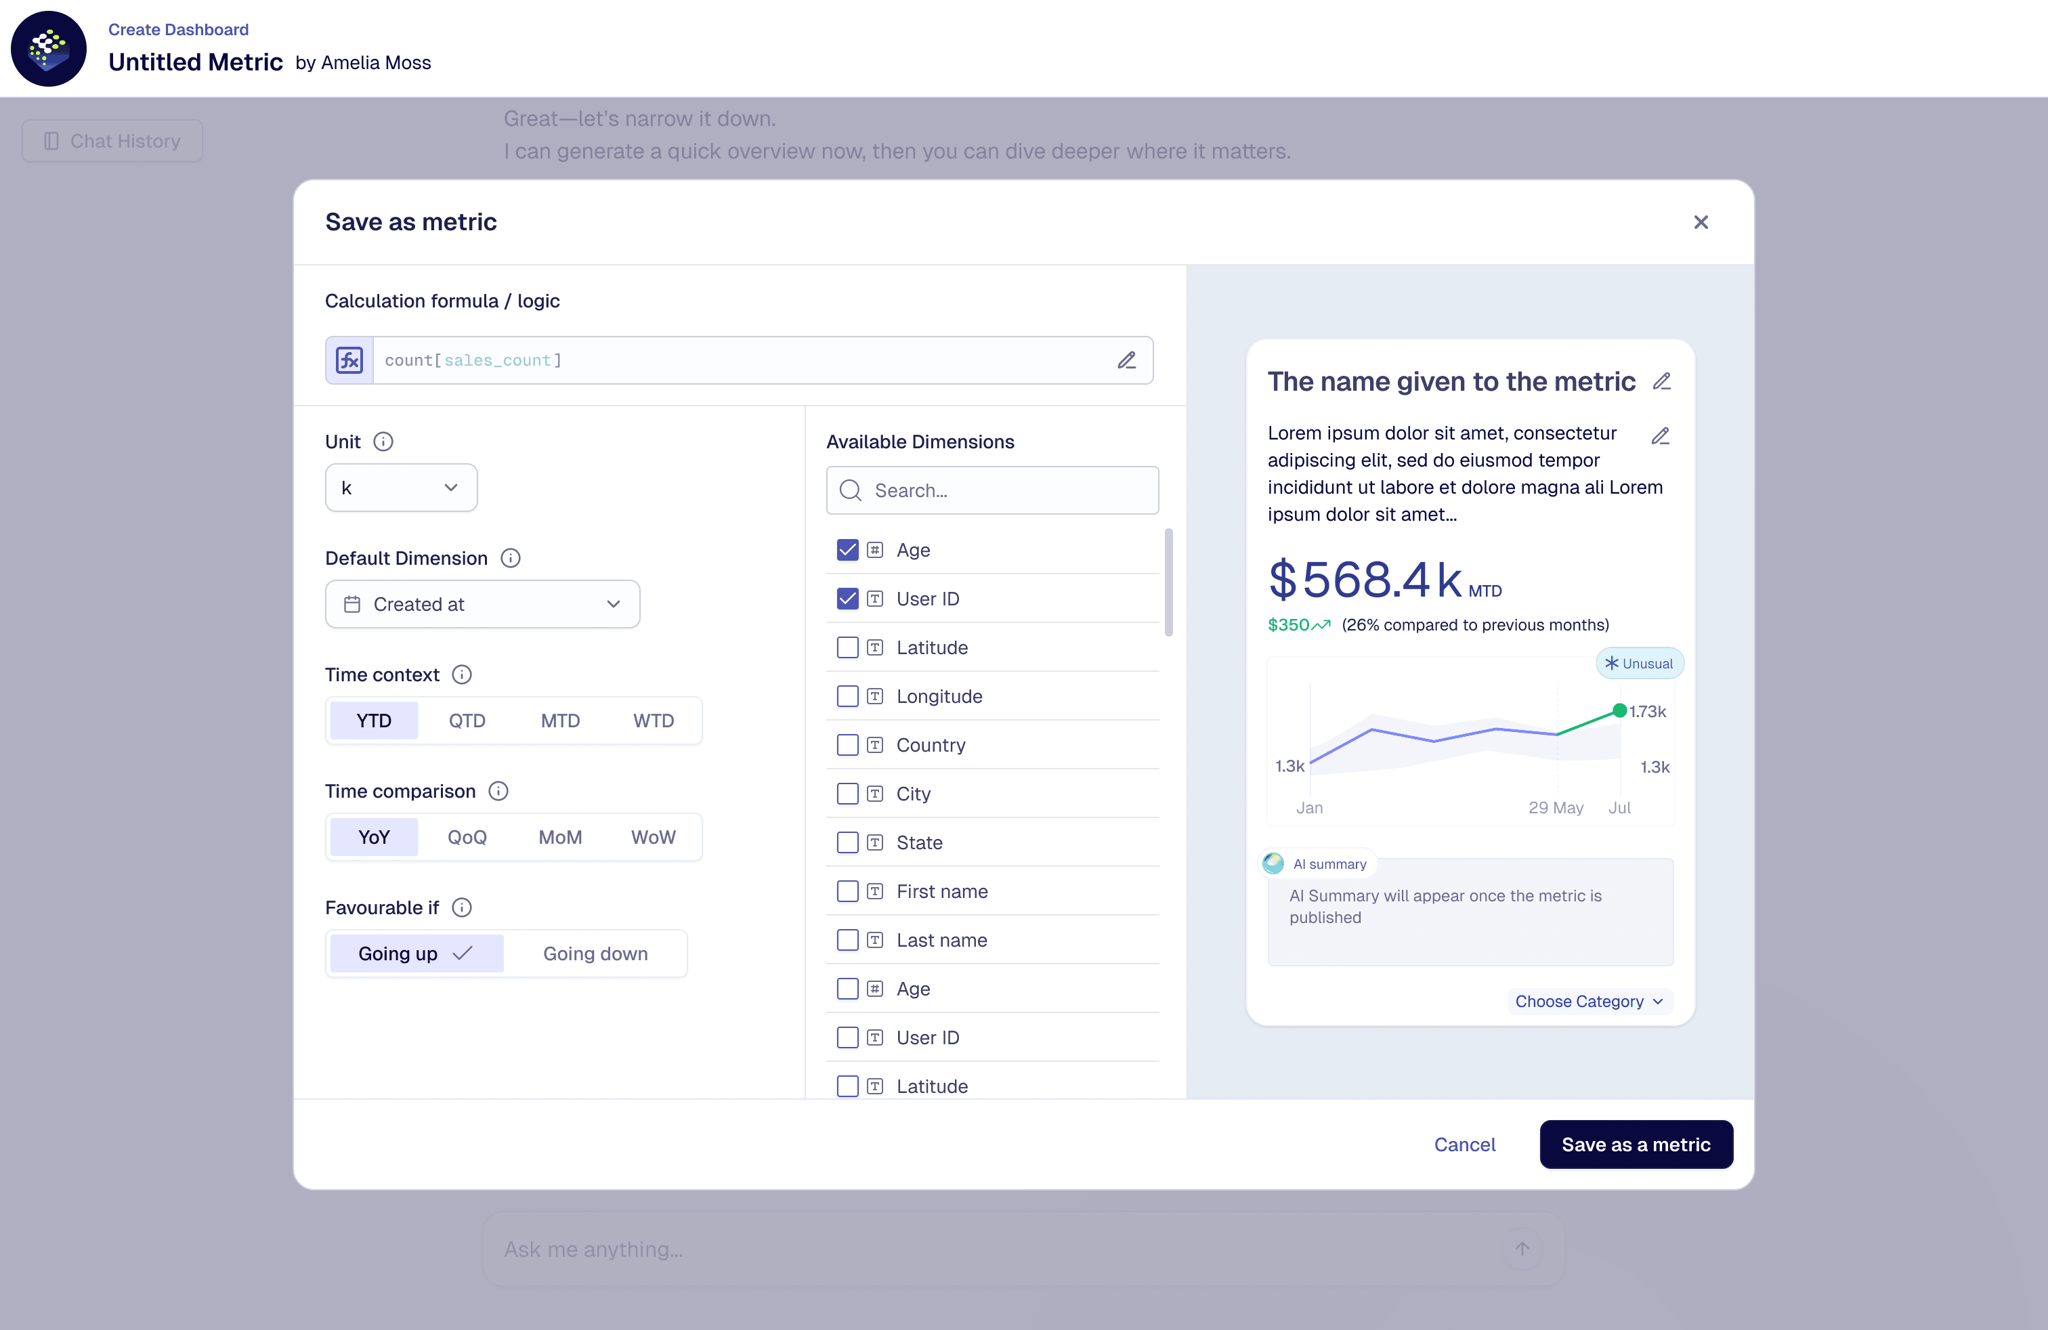Edit the metric description pencil icon
The width and height of the screenshot is (2048, 1330).
(1660, 436)
